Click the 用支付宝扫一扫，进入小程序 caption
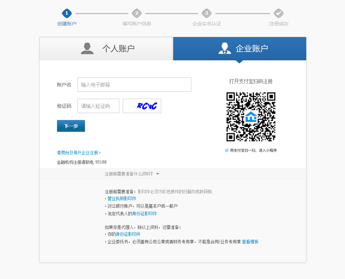Viewport: 345px width, 279px height. [x=253, y=150]
